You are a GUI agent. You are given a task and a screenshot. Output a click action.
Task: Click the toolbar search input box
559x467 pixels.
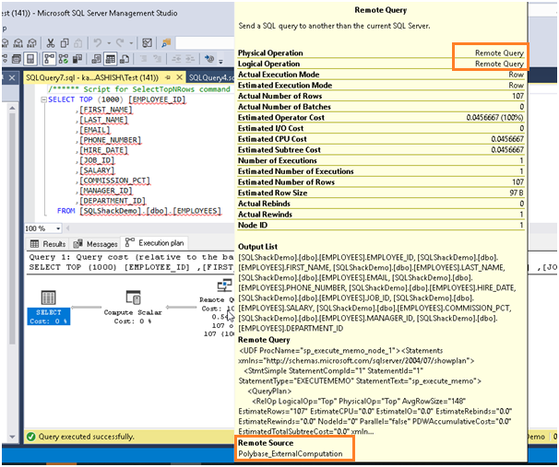tap(204, 43)
